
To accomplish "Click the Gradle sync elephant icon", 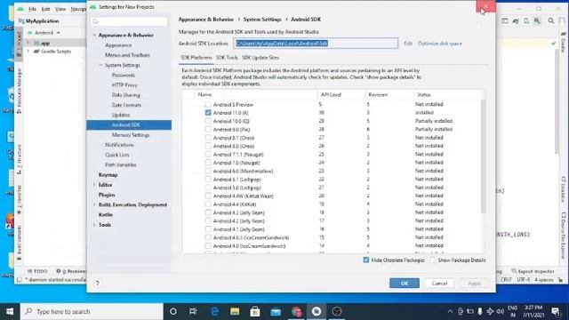I will 516,21.
